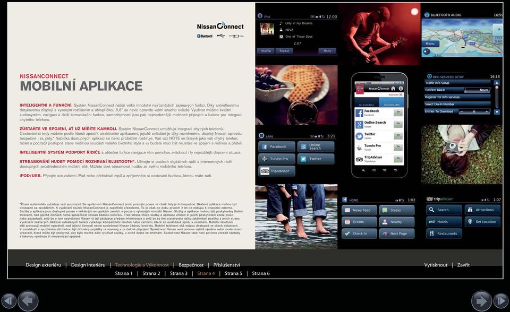Open Restaurants in tripadvisor screen
Screen dimensions: 510x312
point(444,233)
